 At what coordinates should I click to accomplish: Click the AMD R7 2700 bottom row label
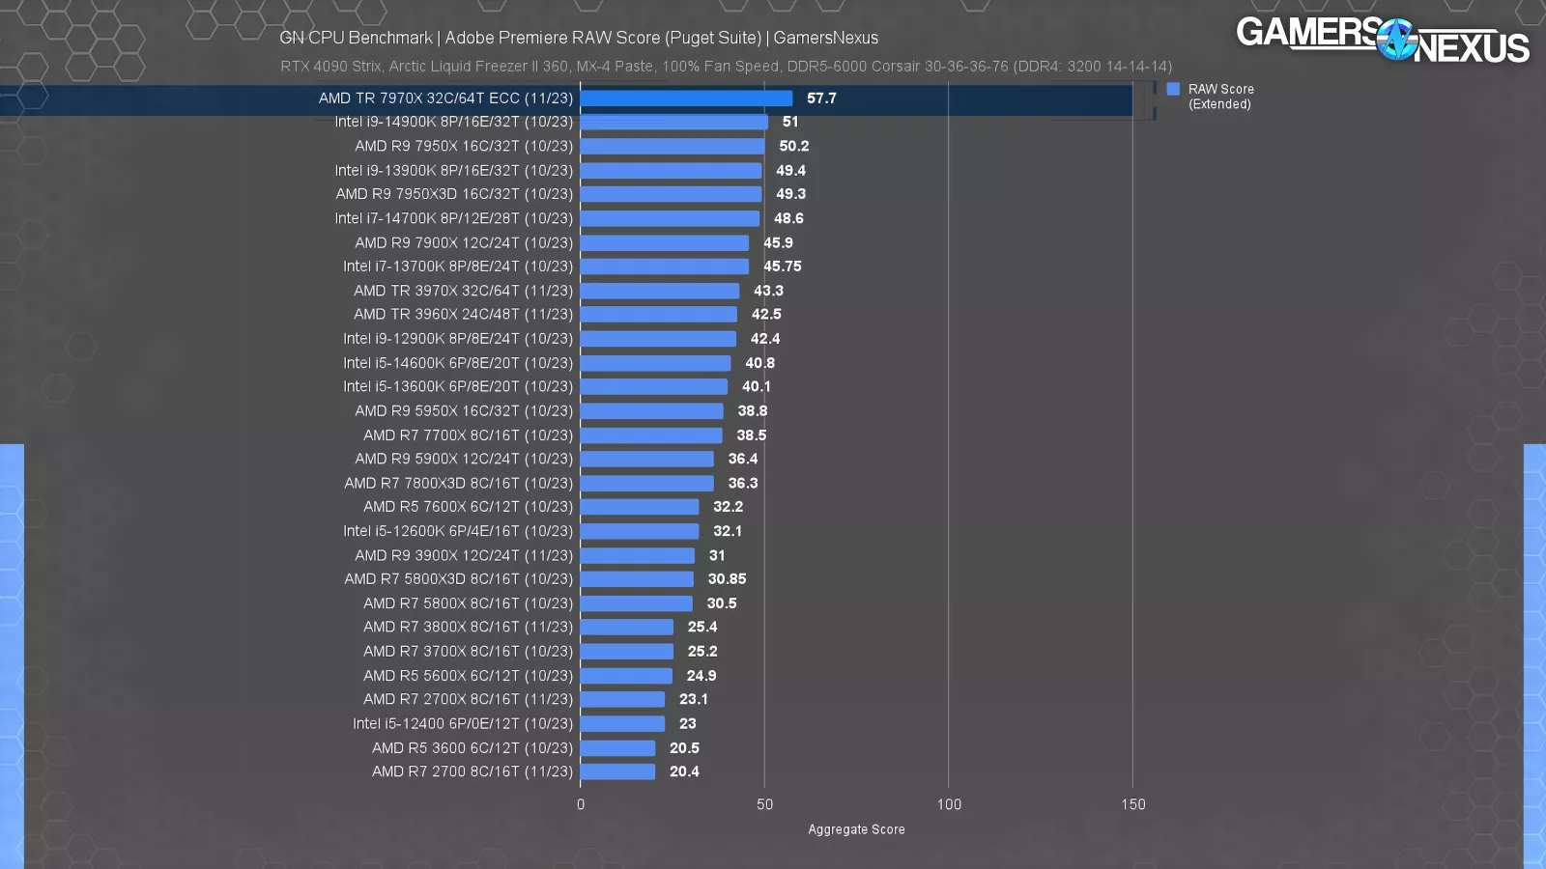(x=471, y=771)
